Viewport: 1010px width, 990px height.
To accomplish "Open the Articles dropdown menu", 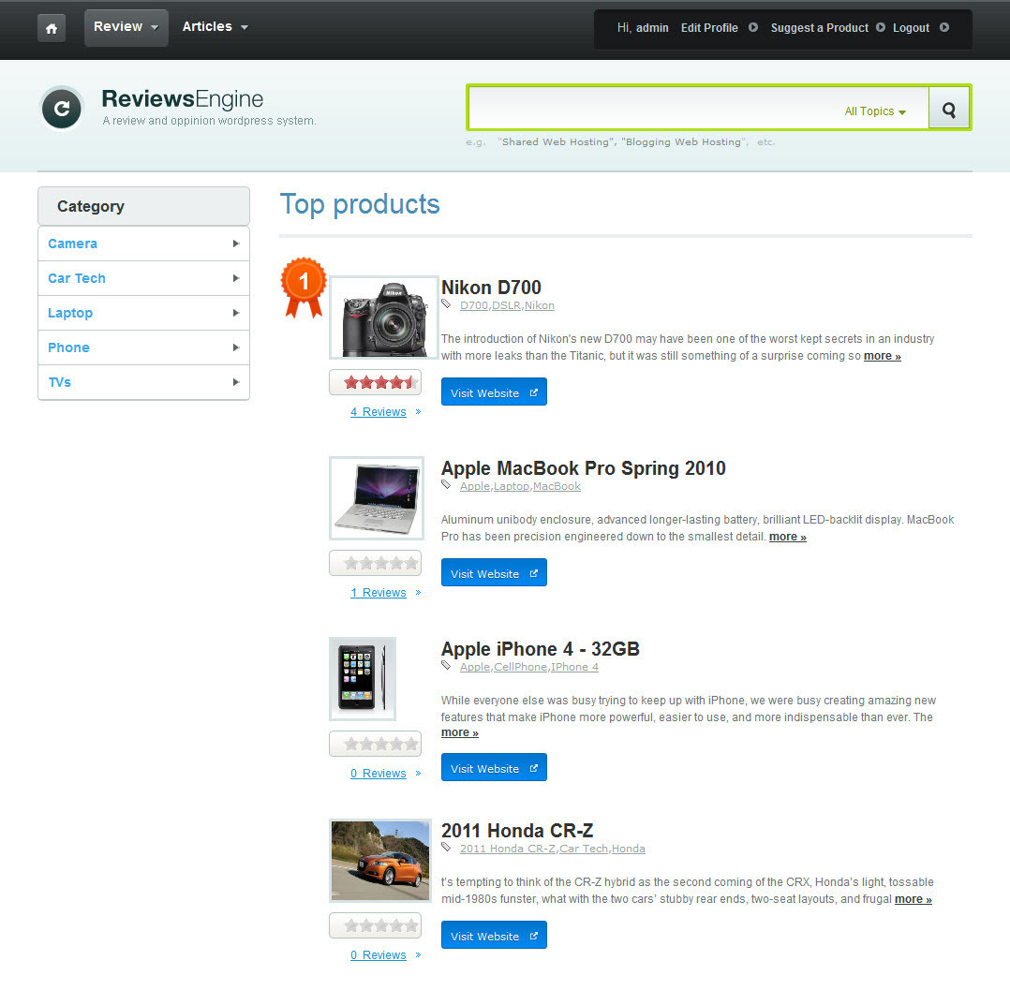I will coord(215,27).
